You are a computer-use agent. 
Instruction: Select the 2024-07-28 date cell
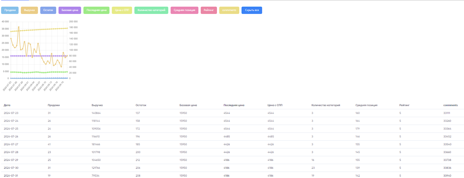(11, 152)
